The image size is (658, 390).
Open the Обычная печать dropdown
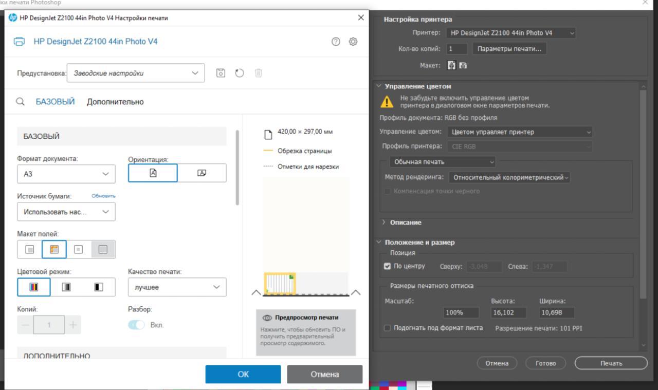pos(443,162)
